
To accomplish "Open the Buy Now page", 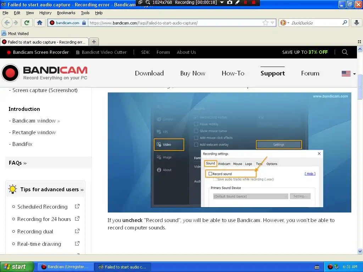I will (x=192, y=73).
